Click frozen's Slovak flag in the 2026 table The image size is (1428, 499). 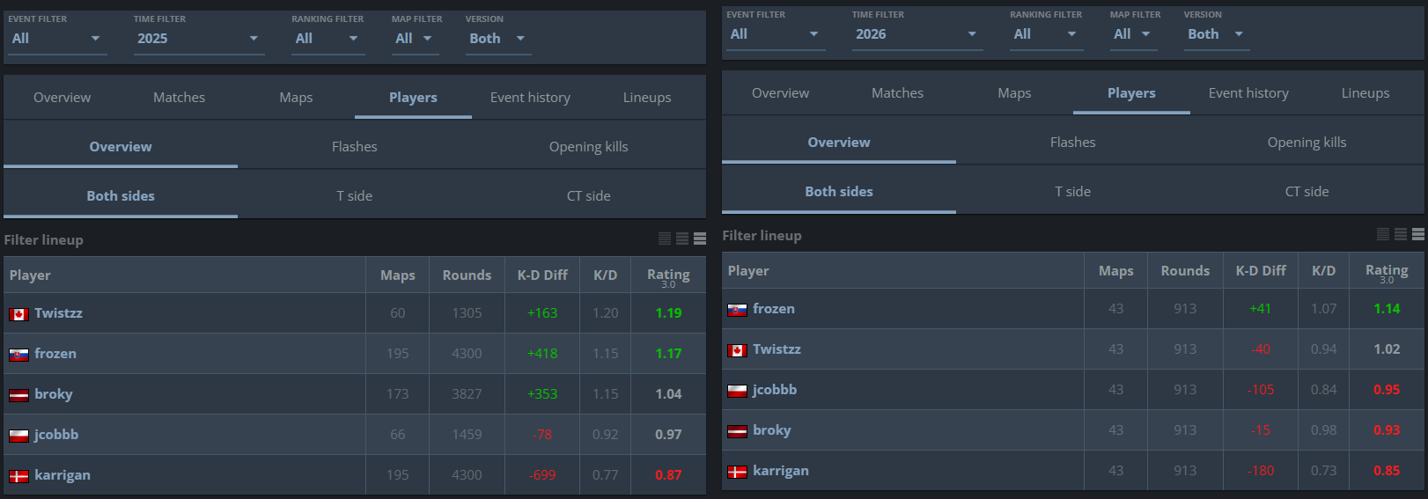737,310
